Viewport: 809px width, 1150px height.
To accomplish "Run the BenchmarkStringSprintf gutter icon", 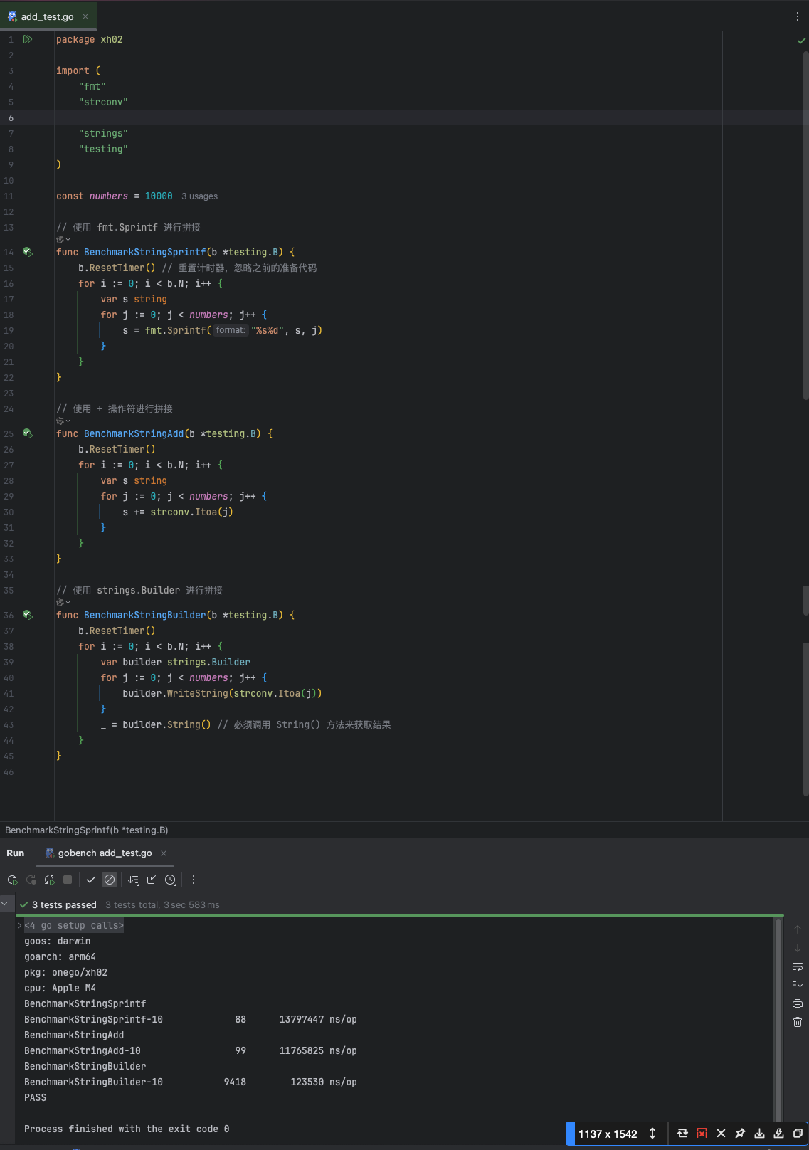I will pyautogui.click(x=28, y=252).
